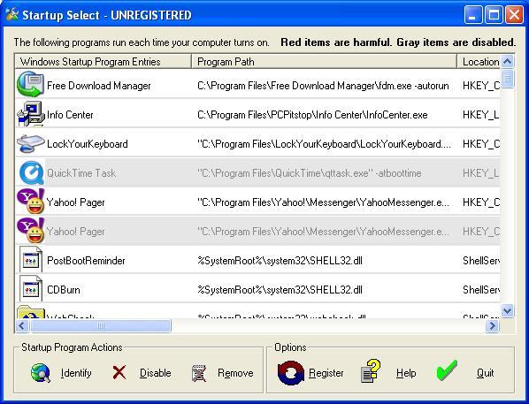Click the Remove crossed-out list icon
The height and width of the screenshot is (404, 529).
click(199, 373)
